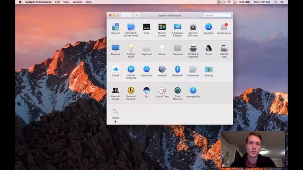Open the Notifications preferences pane
The image size is (303, 170).
224,29
